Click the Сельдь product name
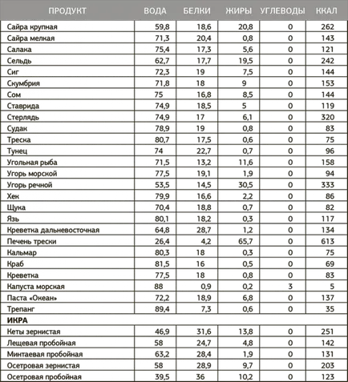Image resolution: width=348 pixels, height=382 pixels. point(19,61)
